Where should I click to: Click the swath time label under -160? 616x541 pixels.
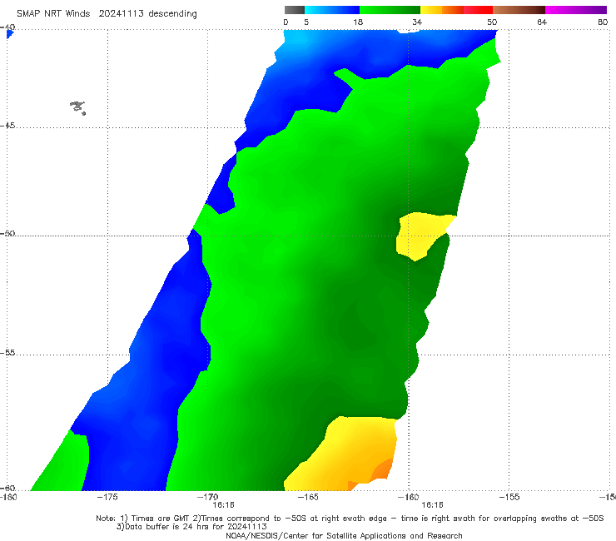[432, 505]
